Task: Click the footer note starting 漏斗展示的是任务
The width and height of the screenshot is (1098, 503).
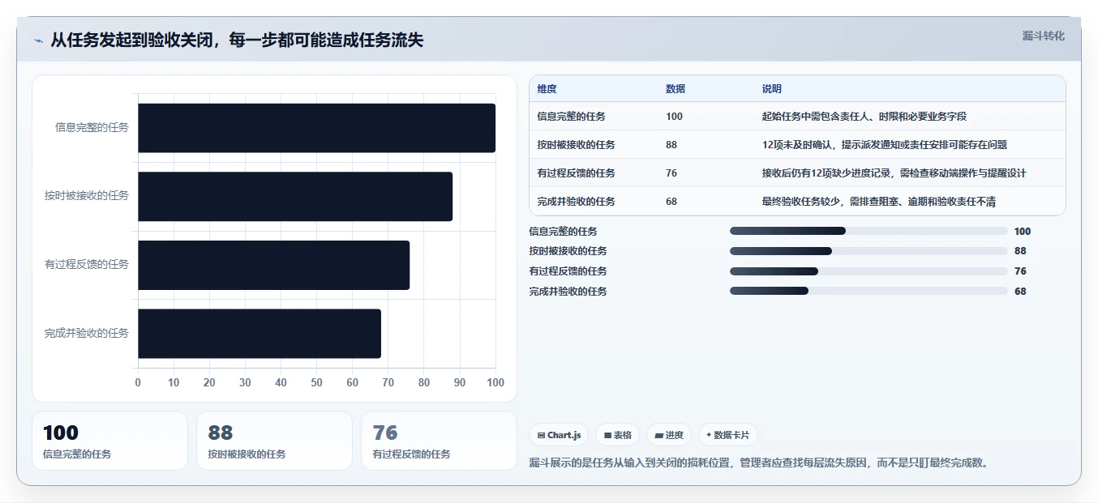Action: 758,463
